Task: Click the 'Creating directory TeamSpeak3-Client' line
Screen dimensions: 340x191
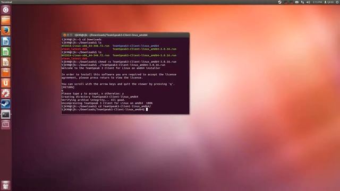Action: (100, 97)
